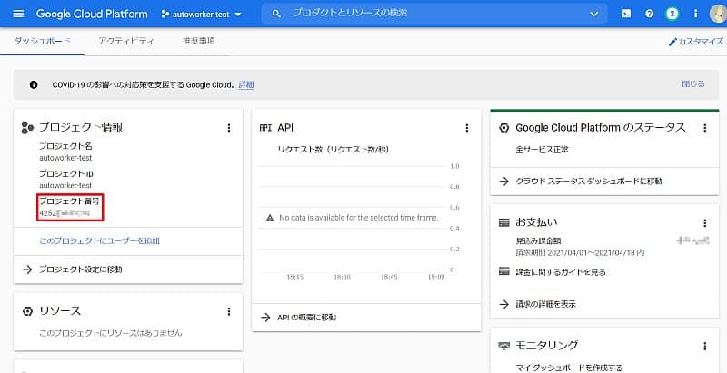
Task: Open 課金に関するガイドを見る link
Action: click(560, 272)
